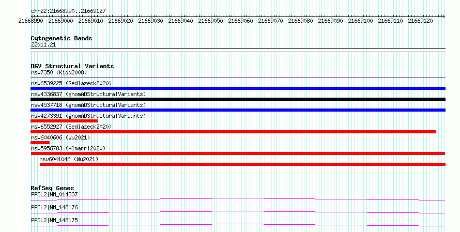Open transcript PPIL2|NM_148176 label
Viewport: 460px width, 232px height.
click(x=54, y=207)
